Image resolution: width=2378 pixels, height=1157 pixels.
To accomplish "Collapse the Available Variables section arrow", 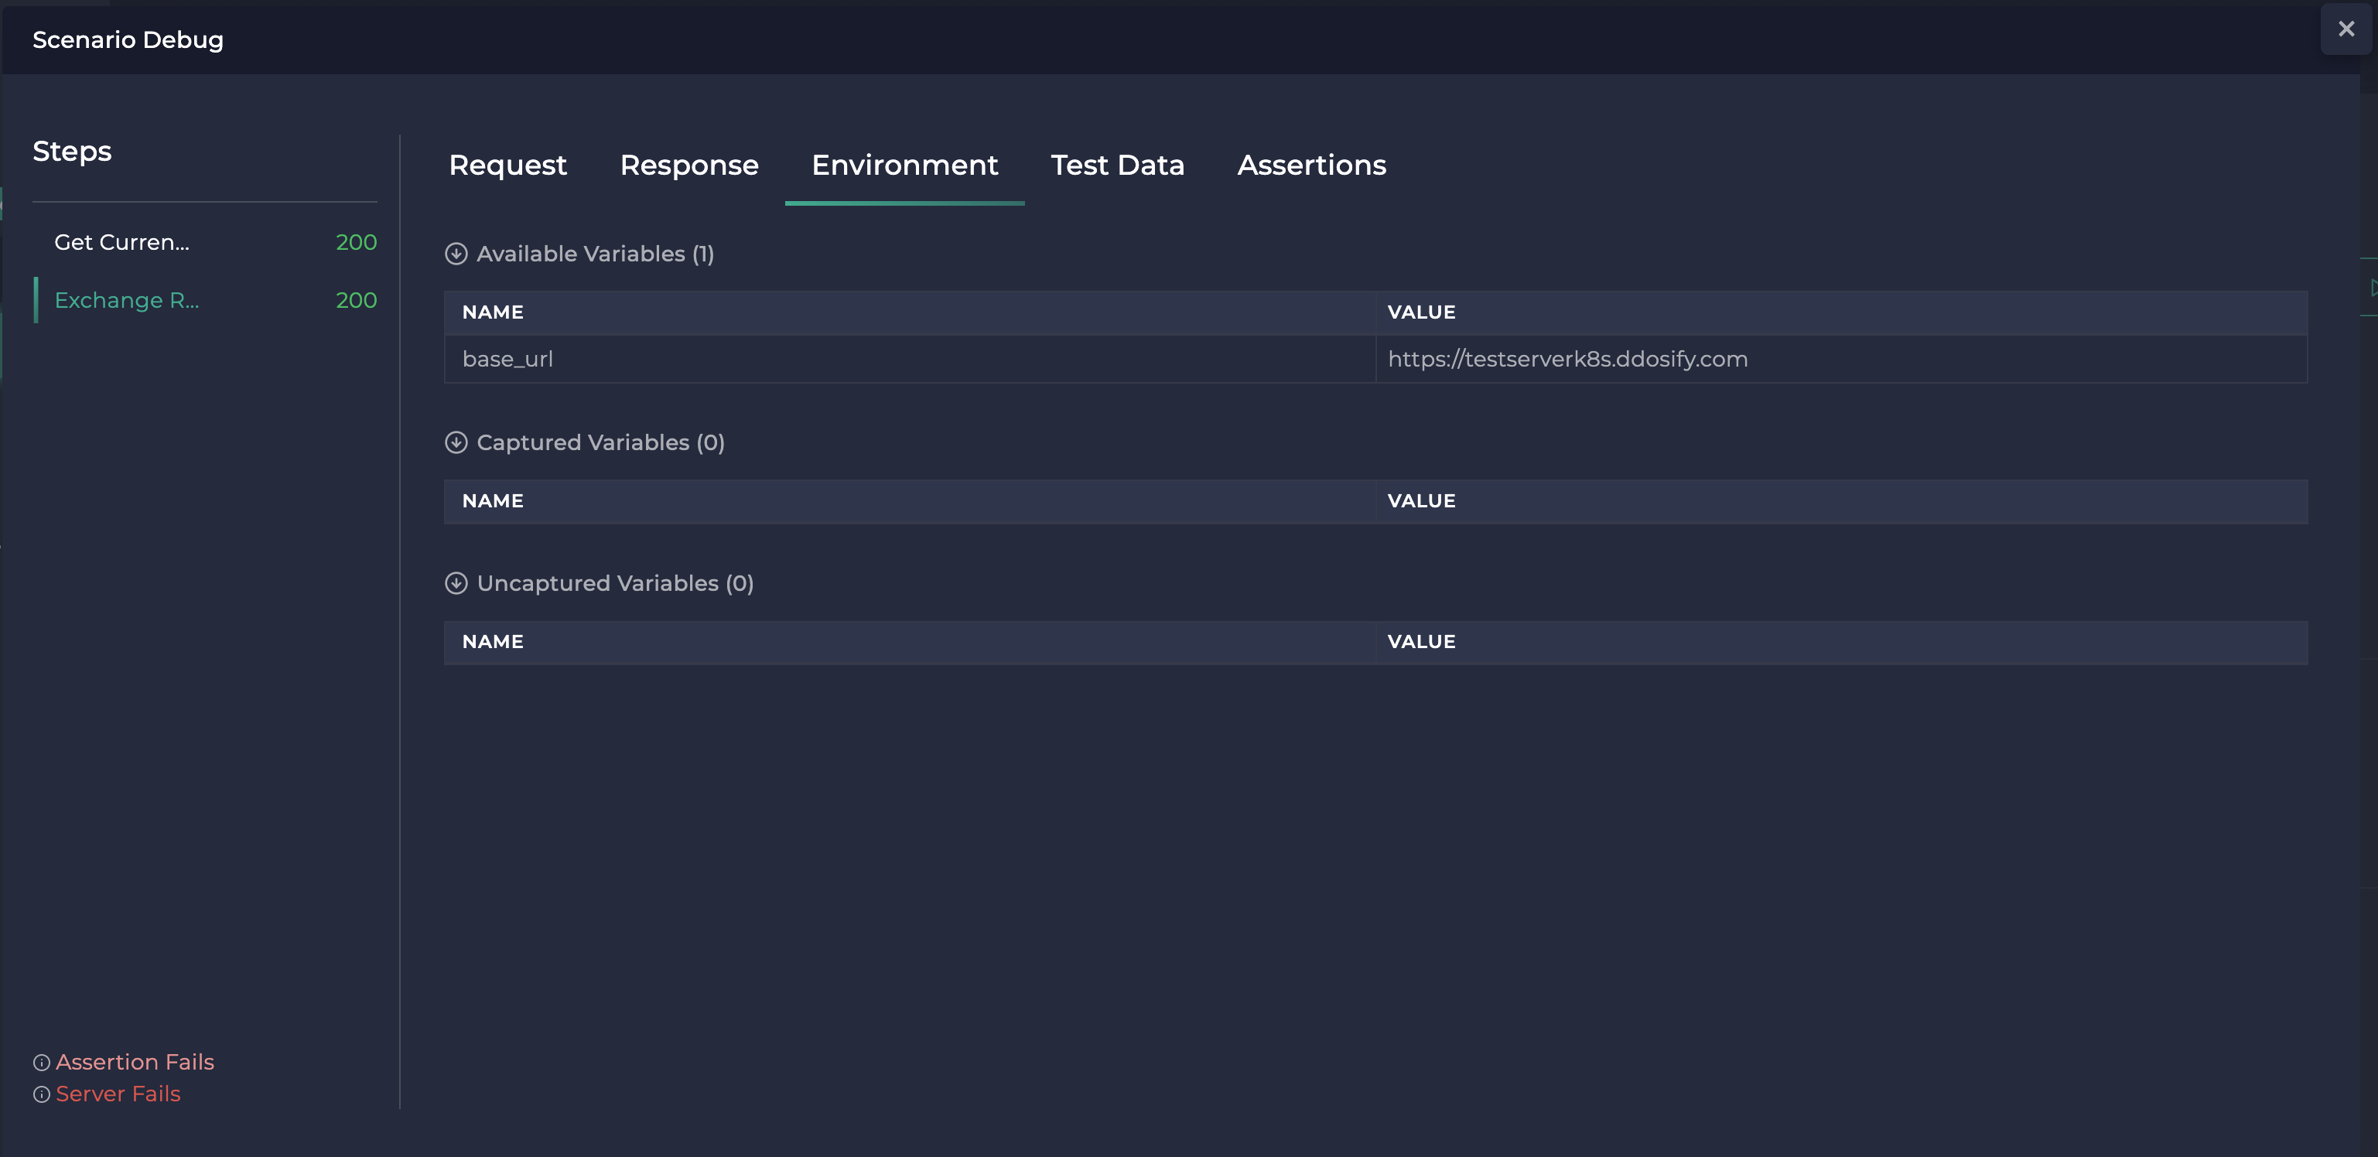I will click(x=456, y=254).
